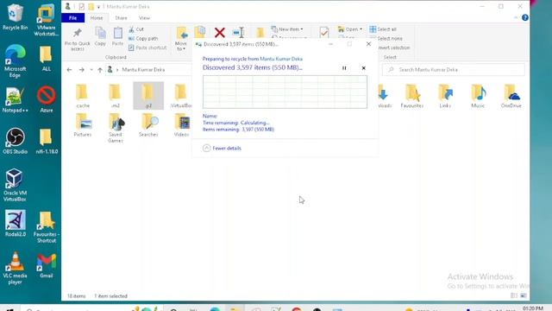Click Mantu Kumar Deka link in dialog
The height and width of the screenshot is (311, 552).
[281, 59]
